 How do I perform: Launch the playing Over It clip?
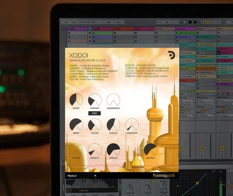click(218, 53)
